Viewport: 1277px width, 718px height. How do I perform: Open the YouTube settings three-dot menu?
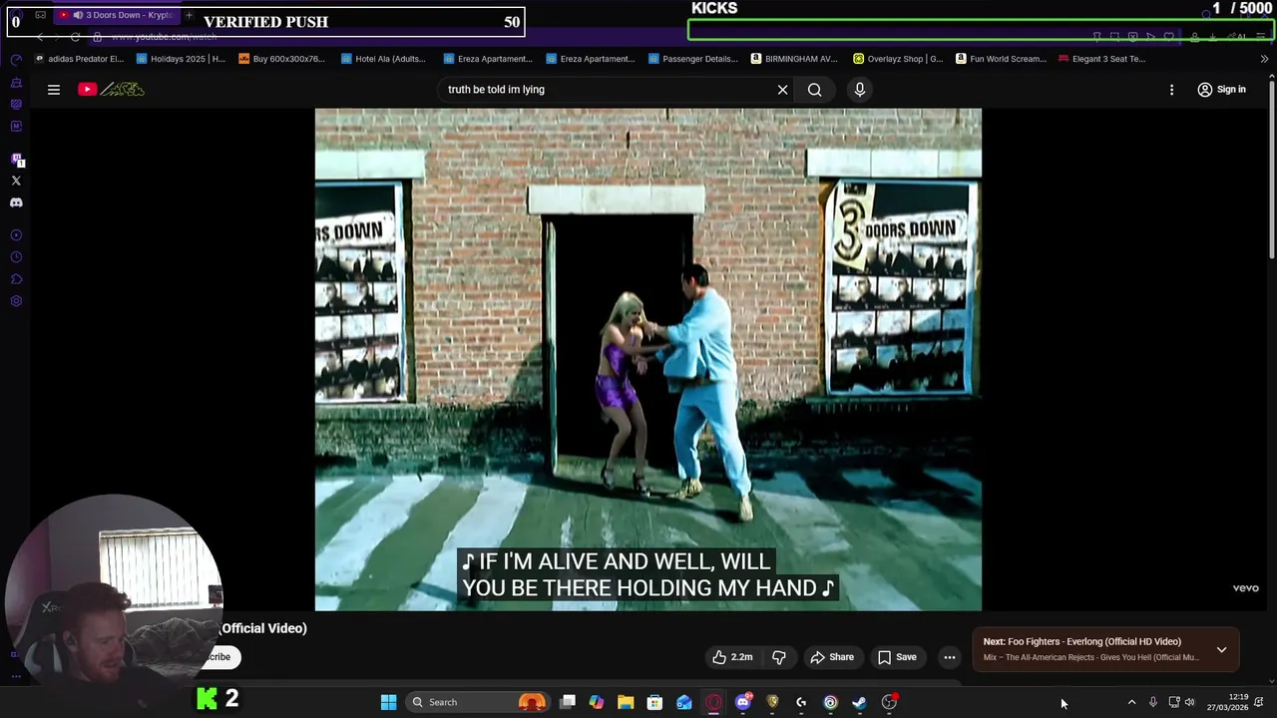point(1172,90)
